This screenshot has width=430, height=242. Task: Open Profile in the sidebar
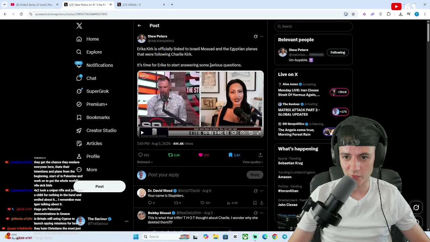[x=88, y=156]
